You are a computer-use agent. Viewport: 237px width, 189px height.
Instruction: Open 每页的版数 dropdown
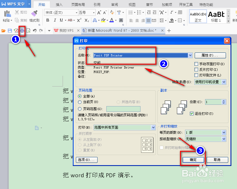coord(224,133)
